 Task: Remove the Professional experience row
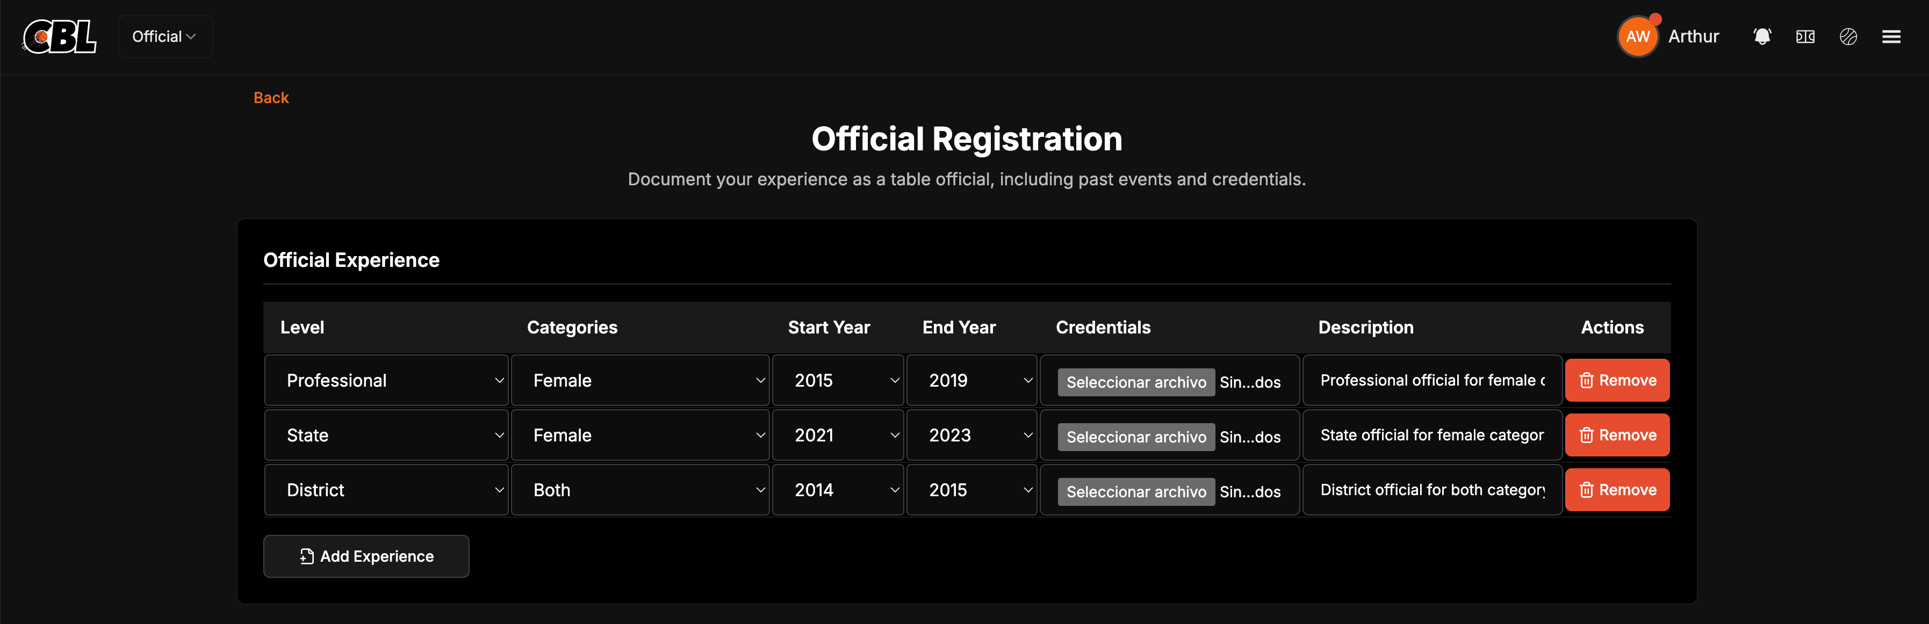(x=1617, y=380)
